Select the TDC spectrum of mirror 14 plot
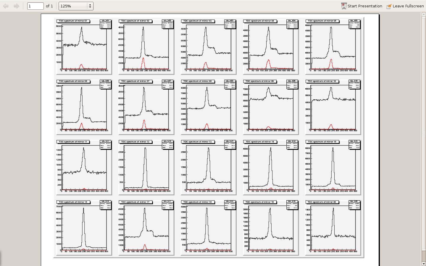 pyautogui.click(x=271, y=167)
